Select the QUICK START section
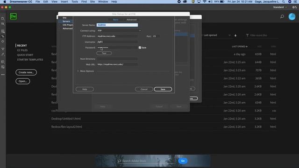Screen dimensions: 299x168 tap(25, 55)
